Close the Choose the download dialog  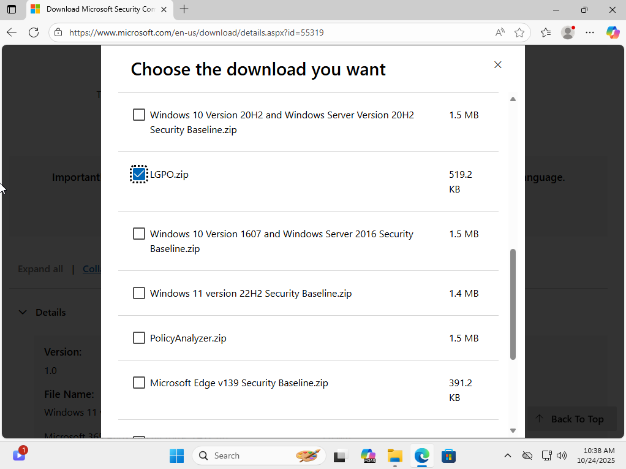(498, 65)
